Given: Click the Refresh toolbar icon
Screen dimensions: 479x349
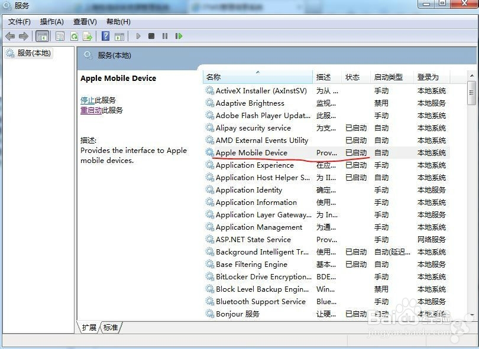Looking at the screenshot, I should (74, 36).
